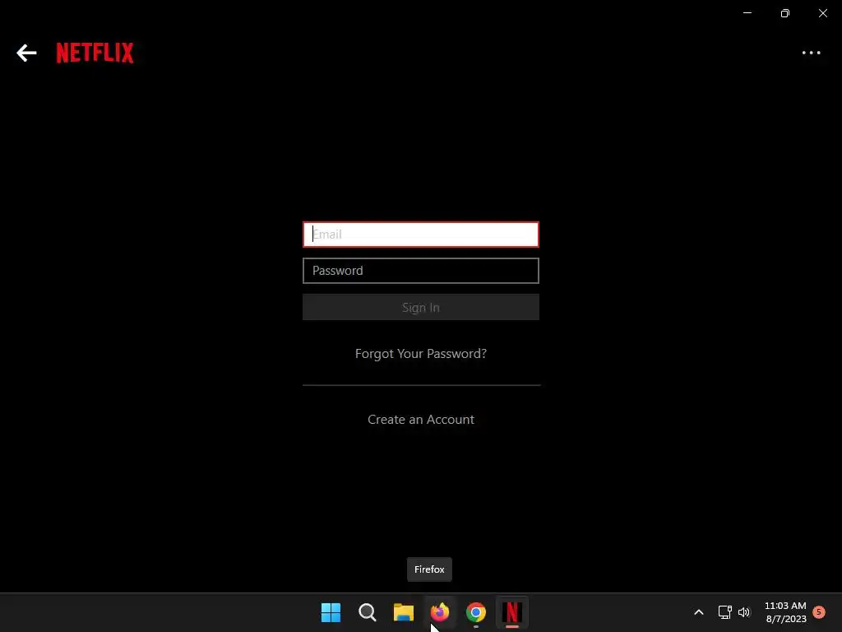Close the Netflix window
842x632 pixels.
coord(822,13)
